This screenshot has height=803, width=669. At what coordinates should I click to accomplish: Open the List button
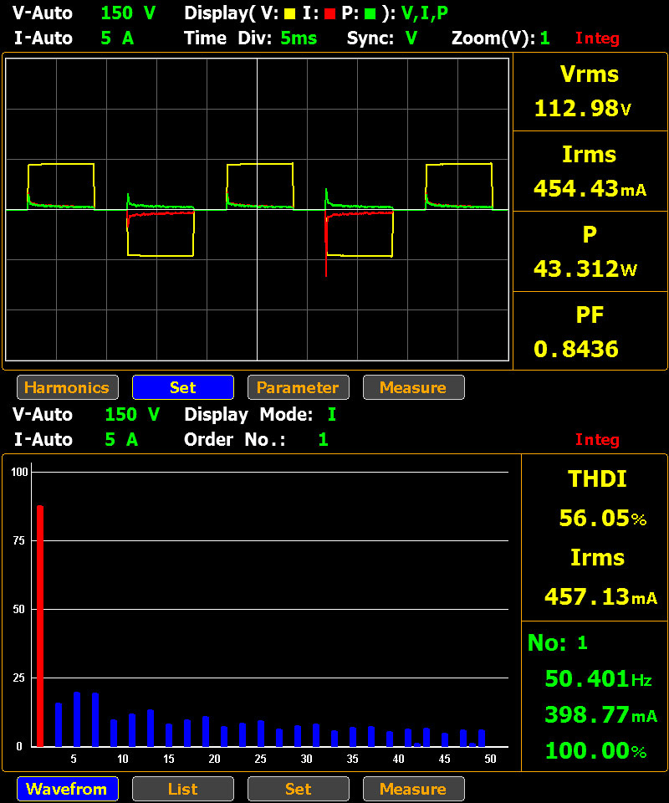tap(183, 789)
